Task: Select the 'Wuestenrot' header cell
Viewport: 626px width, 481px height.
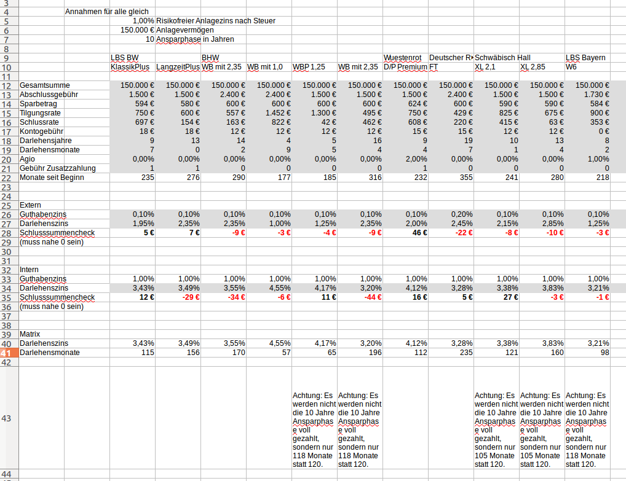Action: pyautogui.click(x=406, y=57)
